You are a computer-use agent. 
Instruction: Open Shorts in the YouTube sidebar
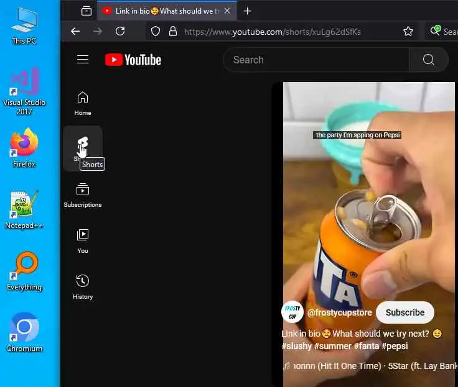[x=83, y=148]
